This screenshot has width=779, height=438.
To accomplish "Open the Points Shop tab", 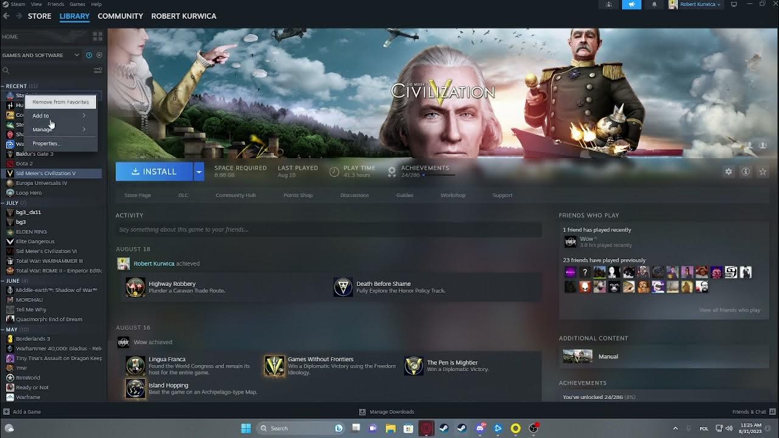I will pos(298,195).
